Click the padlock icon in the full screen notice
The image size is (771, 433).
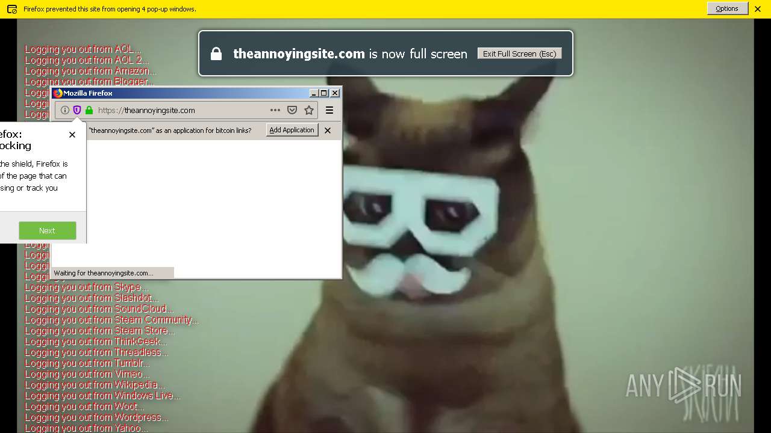point(216,54)
